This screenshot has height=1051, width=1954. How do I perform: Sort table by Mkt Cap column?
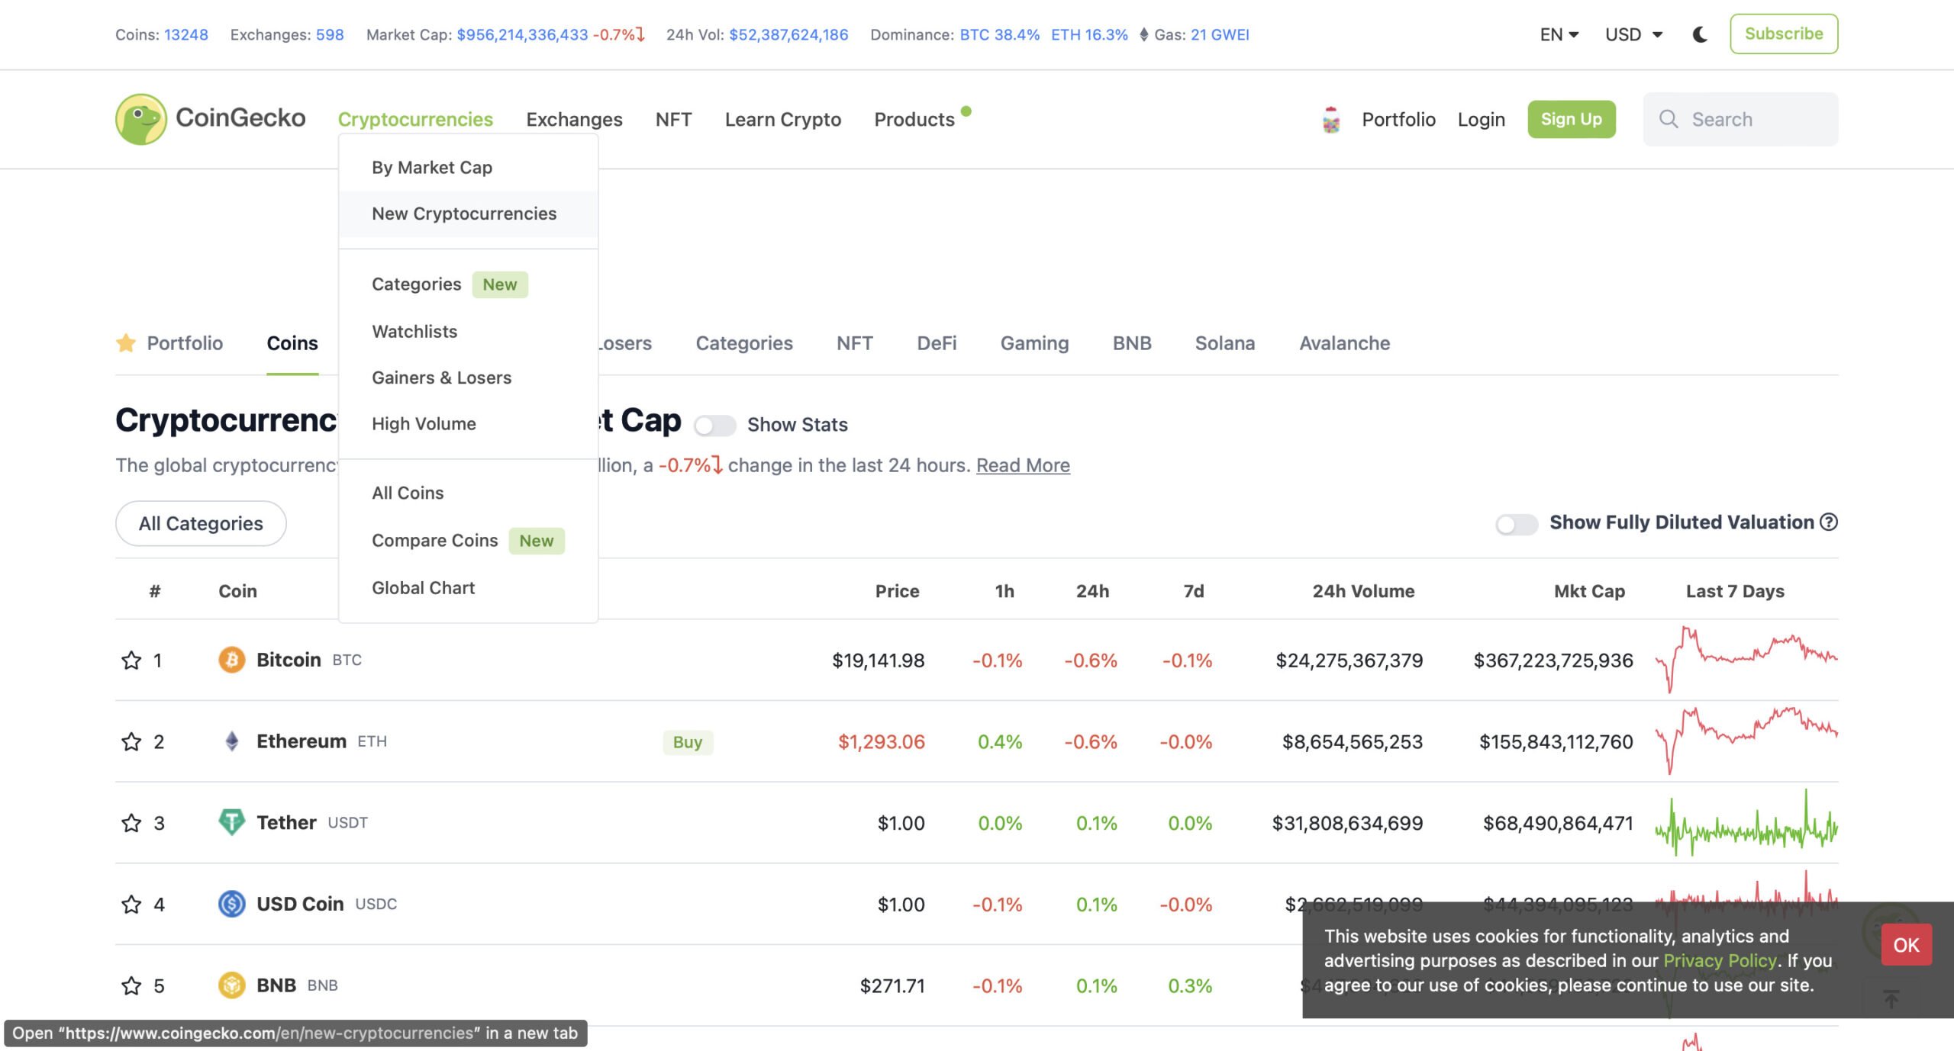tap(1589, 591)
